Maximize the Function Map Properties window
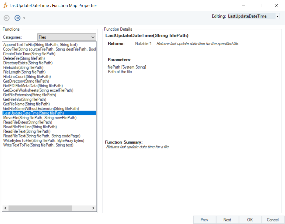Viewport: 285px width, 224px height. pos(260,6)
